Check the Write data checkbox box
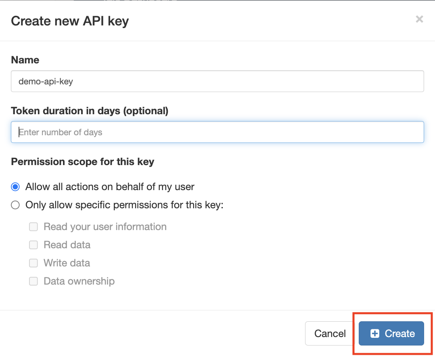The width and height of the screenshot is (435, 356). pos(33,263)
